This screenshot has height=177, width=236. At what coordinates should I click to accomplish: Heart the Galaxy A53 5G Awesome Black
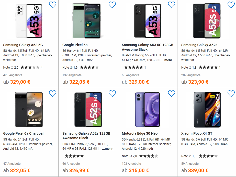coord(172,5)
